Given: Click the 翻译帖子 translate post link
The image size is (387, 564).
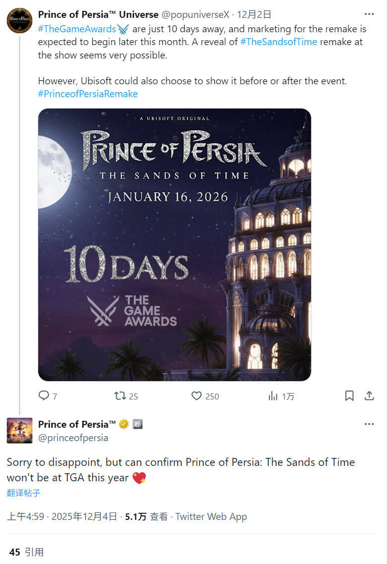Looking at the screenshot, I should tap(23, 493).
